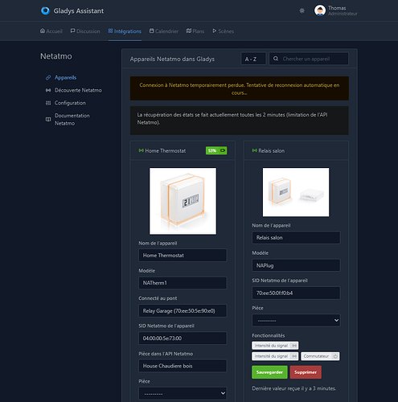
Task: Click the 70:ee:50:0f:f0:b4 SID field
Action: (x=296, y=293)
